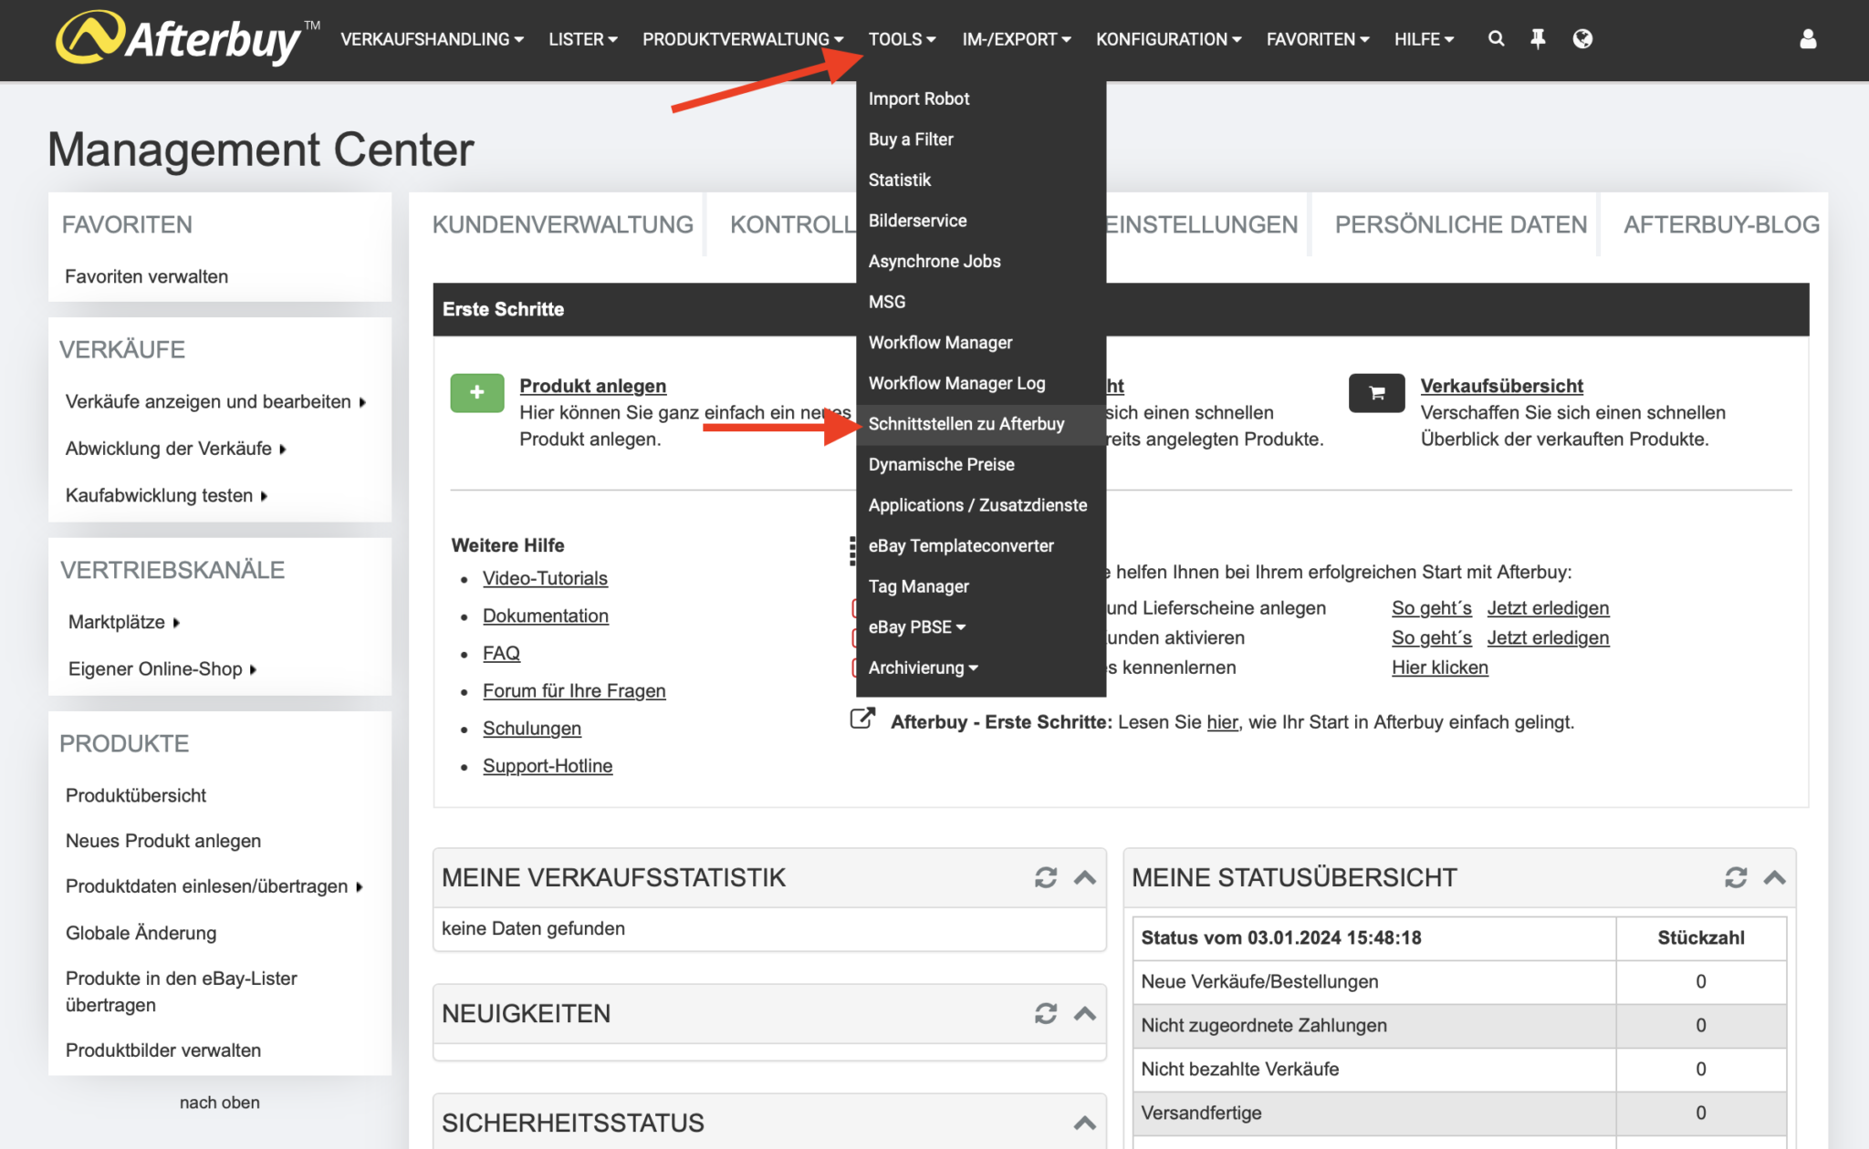Expand Marktplätze sidebar item
1869x1149 pixels.
[124, 622]
